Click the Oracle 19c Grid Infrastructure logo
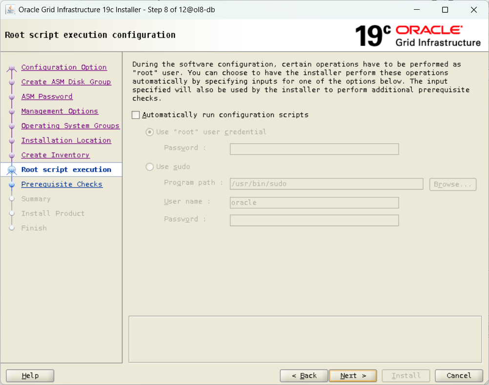The image size is (489, 385). [x=418, y=36]
